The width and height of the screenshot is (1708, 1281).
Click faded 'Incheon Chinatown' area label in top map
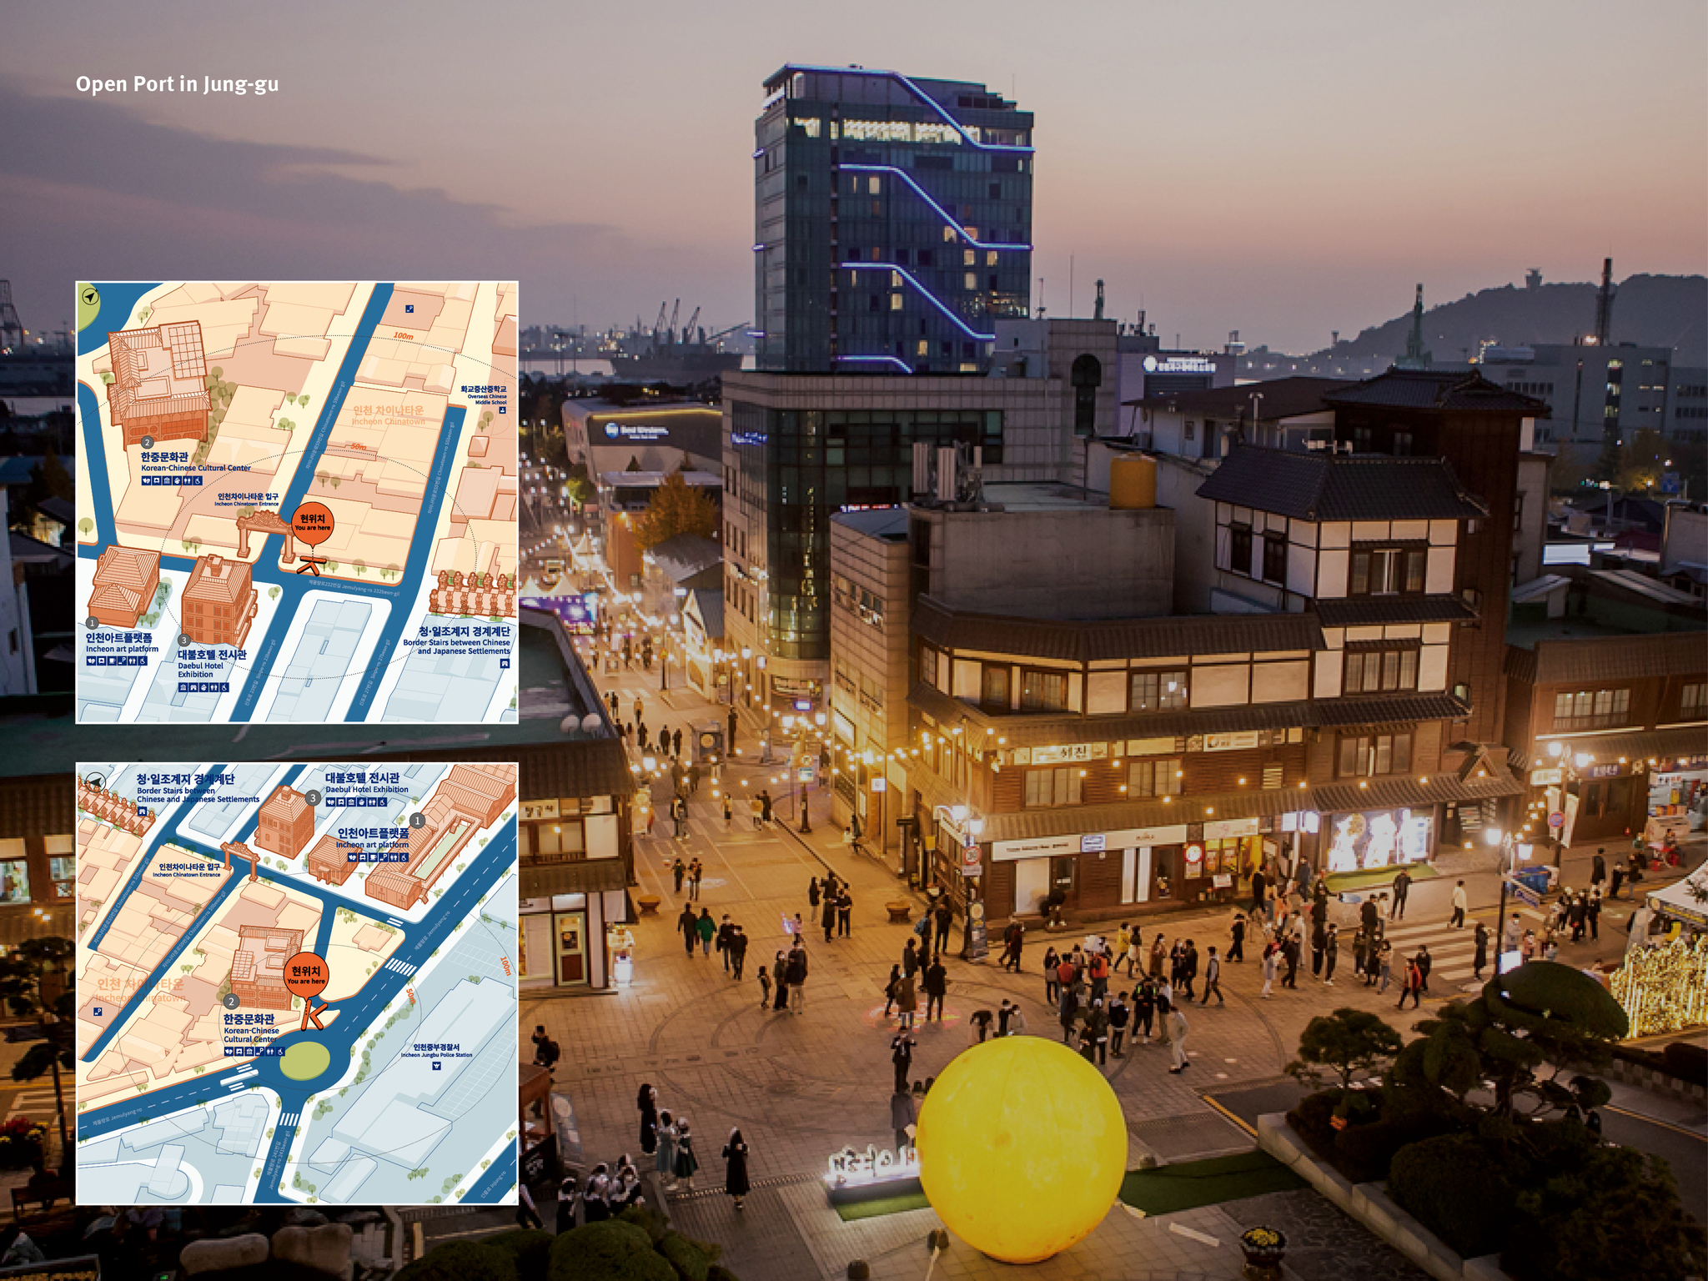pyautogui.click(x=389, y=421)
